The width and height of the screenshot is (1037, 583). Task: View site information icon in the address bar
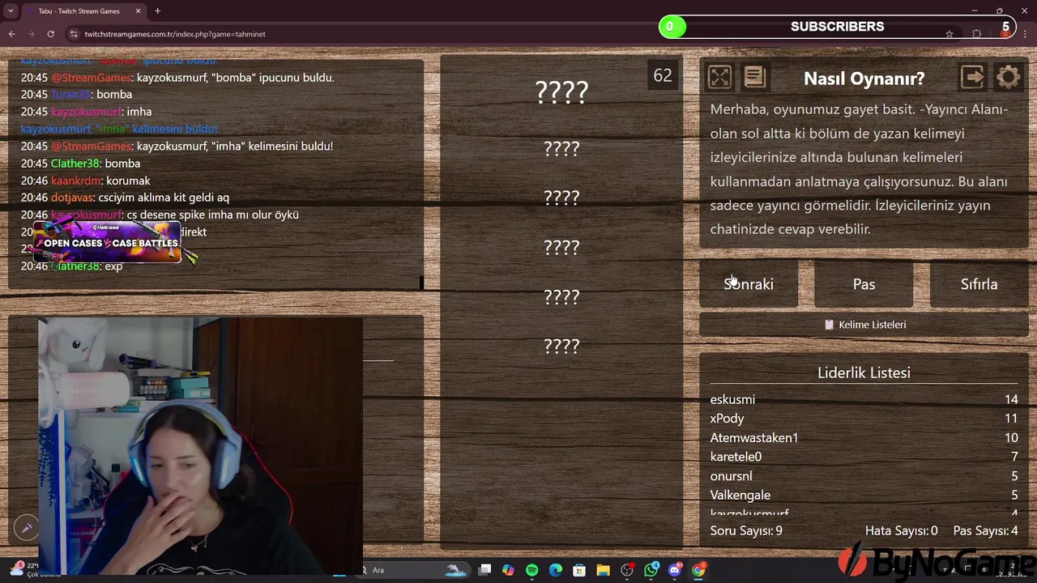pyautogui.click(x=74, y=34)
